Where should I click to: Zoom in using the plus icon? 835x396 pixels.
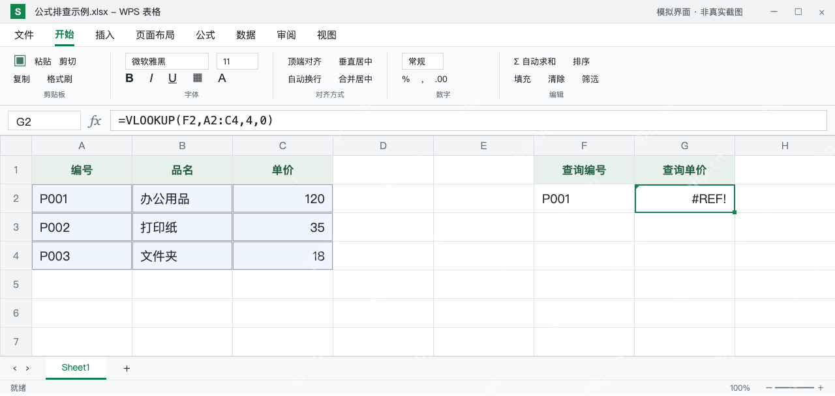point(821,388)
